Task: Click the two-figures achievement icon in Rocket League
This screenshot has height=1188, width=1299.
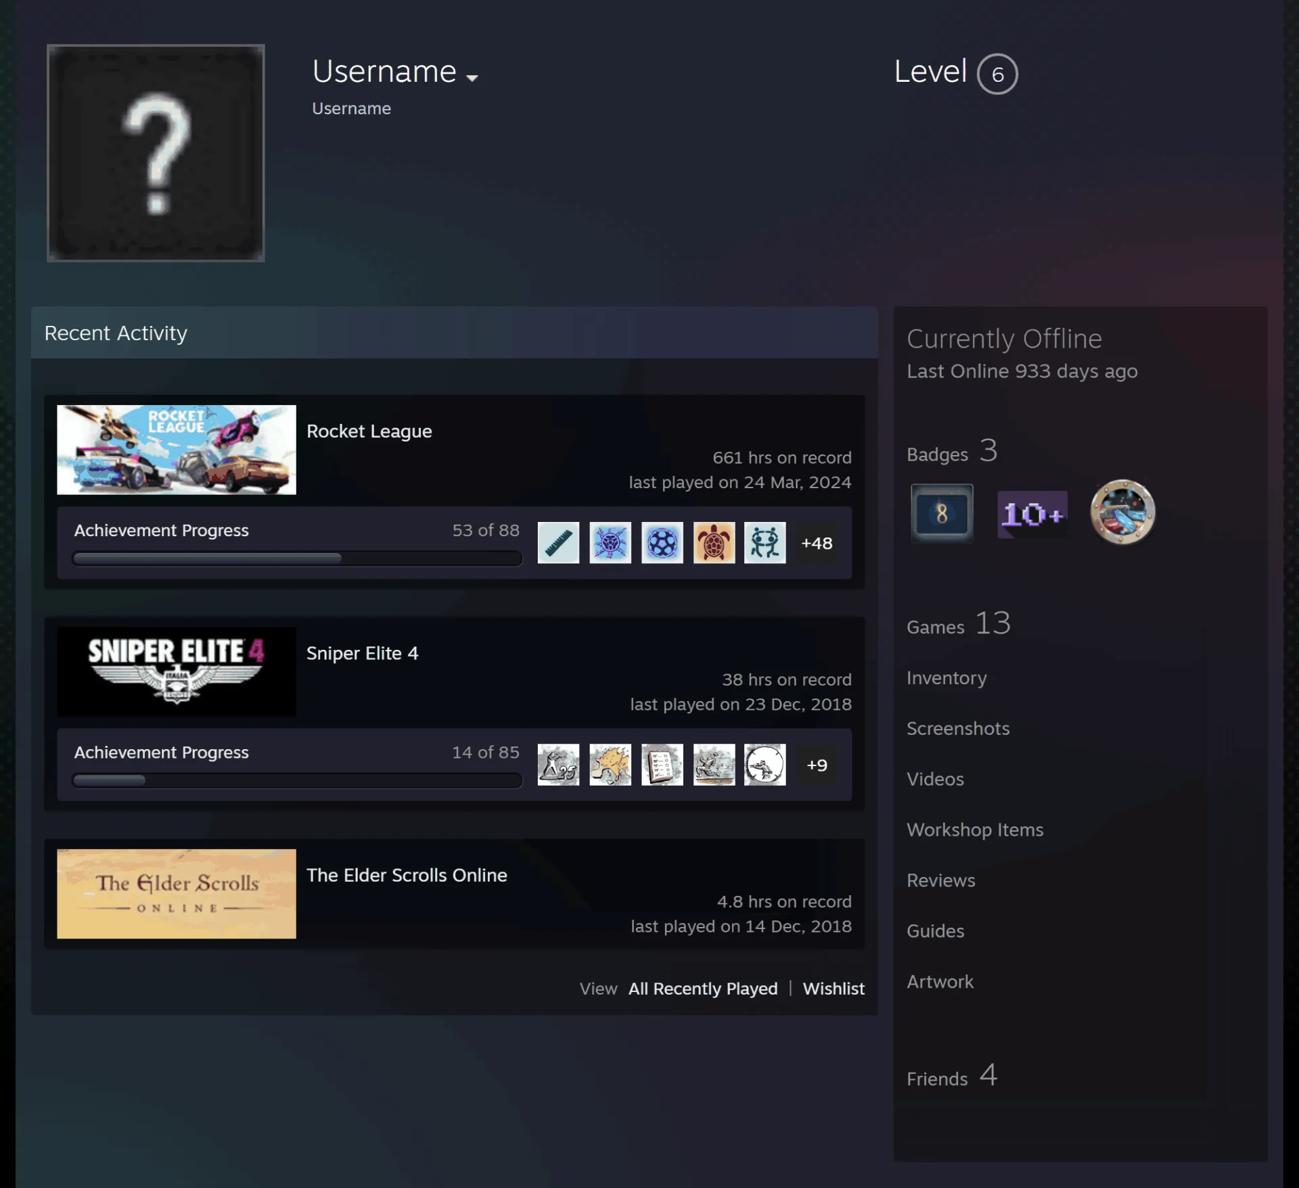Action: tap(765, 542)
